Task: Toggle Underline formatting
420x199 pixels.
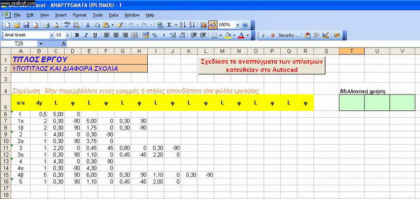Action: 95,35
